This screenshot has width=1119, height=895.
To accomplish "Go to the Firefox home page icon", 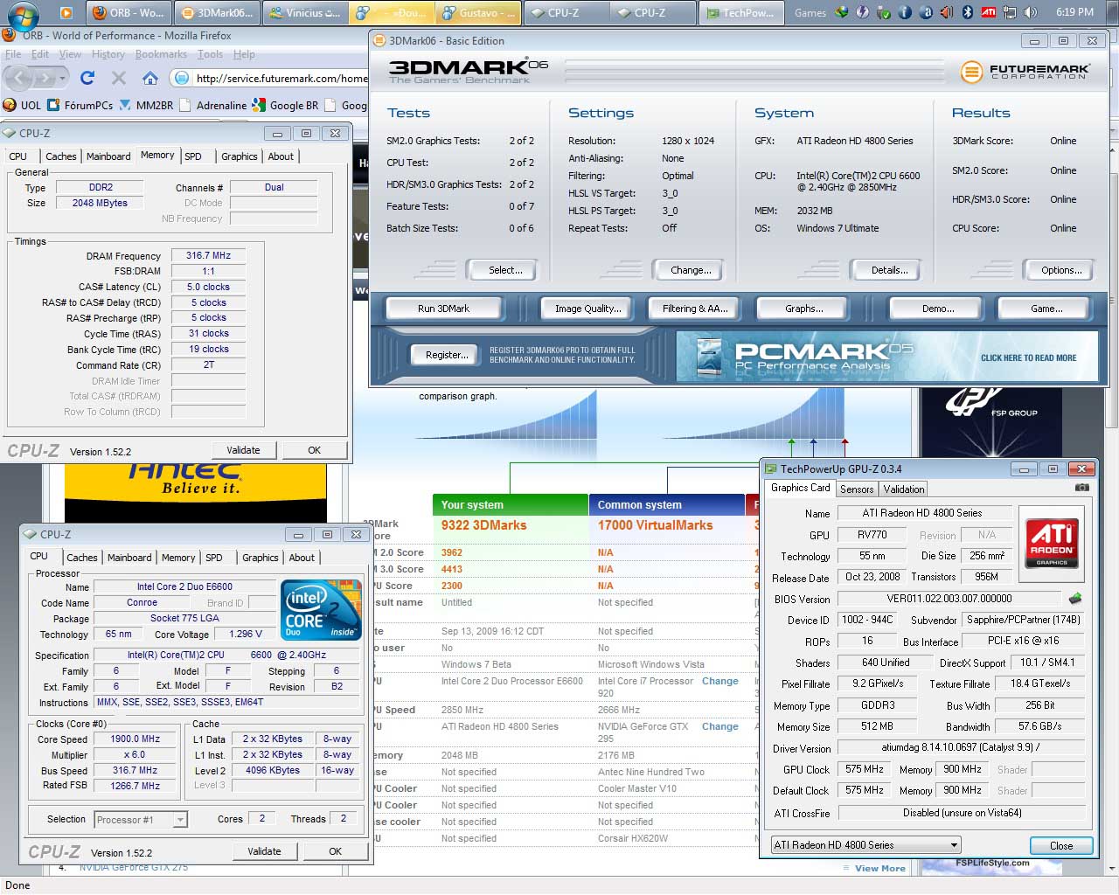I will [150, 78].
